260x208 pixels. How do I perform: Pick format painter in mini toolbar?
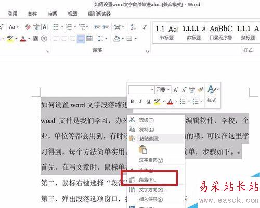pyautogui.click(x=200, y=90)
